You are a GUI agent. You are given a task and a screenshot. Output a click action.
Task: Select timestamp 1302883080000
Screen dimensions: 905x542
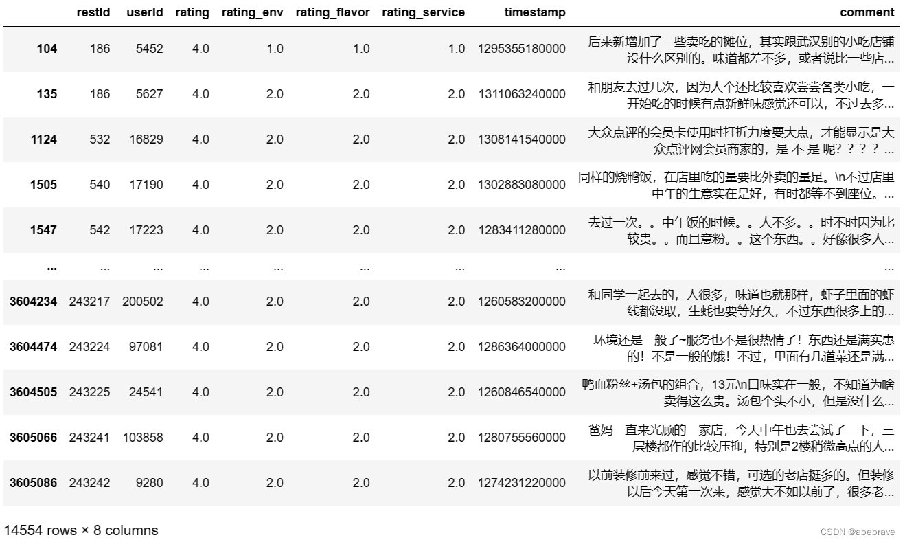(522, 185)
